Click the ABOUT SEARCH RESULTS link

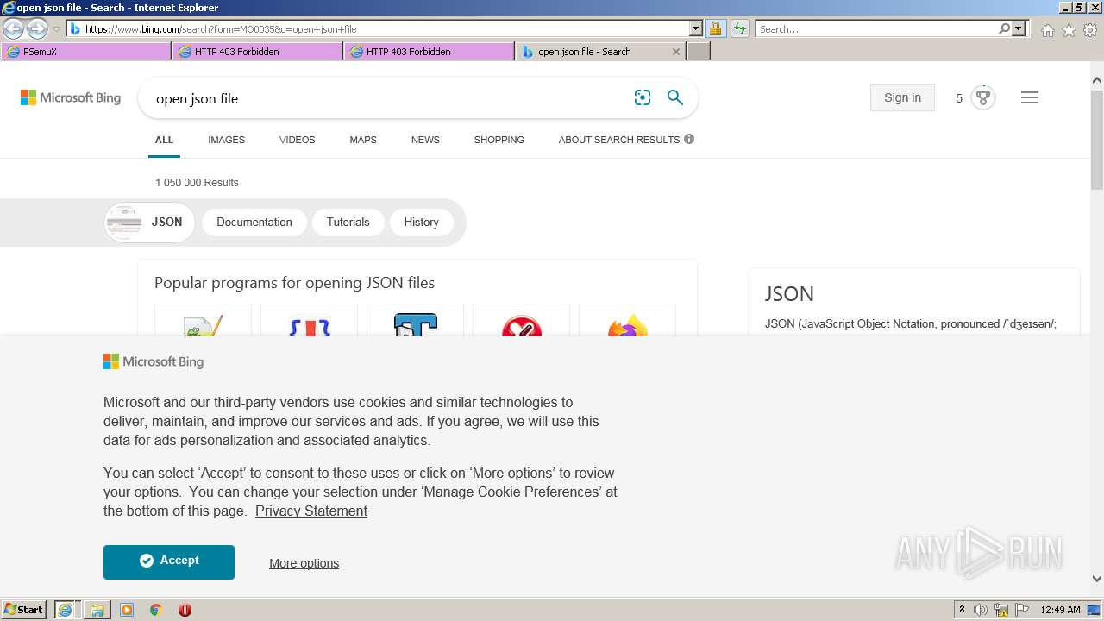pos(619,140)
